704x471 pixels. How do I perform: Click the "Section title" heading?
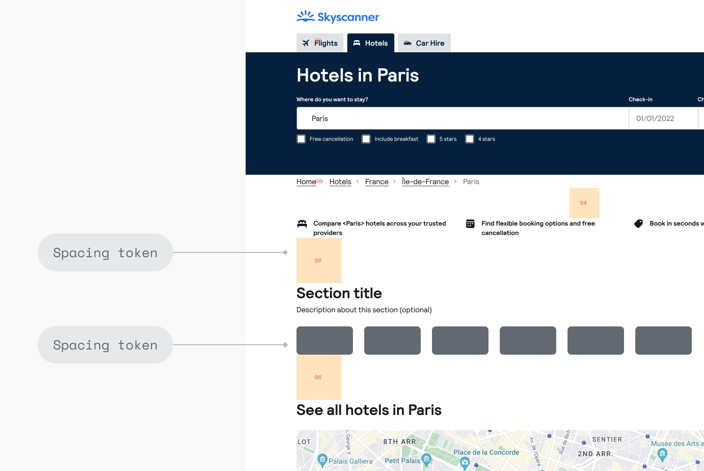[x=339, y=293]
